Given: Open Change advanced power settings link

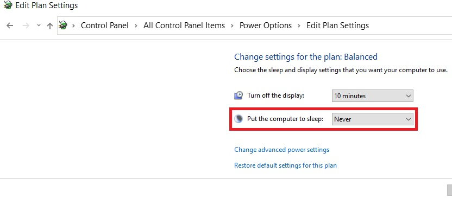Looking at the screenshot, I should click(x=281, y=150).
